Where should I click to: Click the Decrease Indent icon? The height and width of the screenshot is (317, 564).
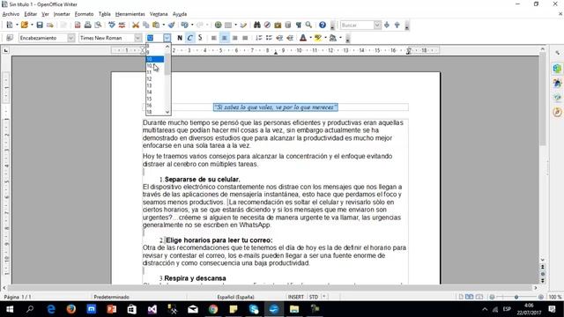[x=279, y=38]
